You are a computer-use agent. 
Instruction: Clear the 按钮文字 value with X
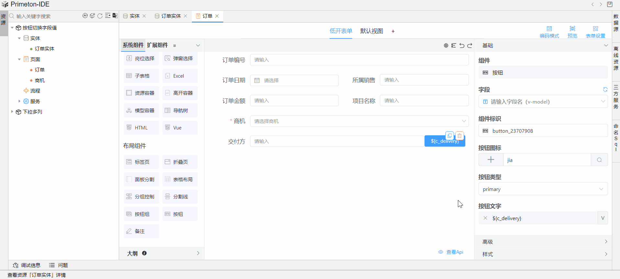click(x=485, y=218)
